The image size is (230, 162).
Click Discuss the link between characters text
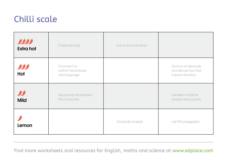(x=75, y=97)
